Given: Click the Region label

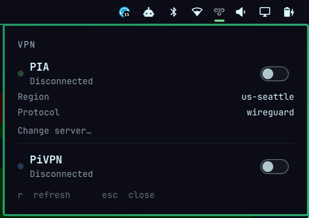Looking at the screenshot, I should pos(33,97).
